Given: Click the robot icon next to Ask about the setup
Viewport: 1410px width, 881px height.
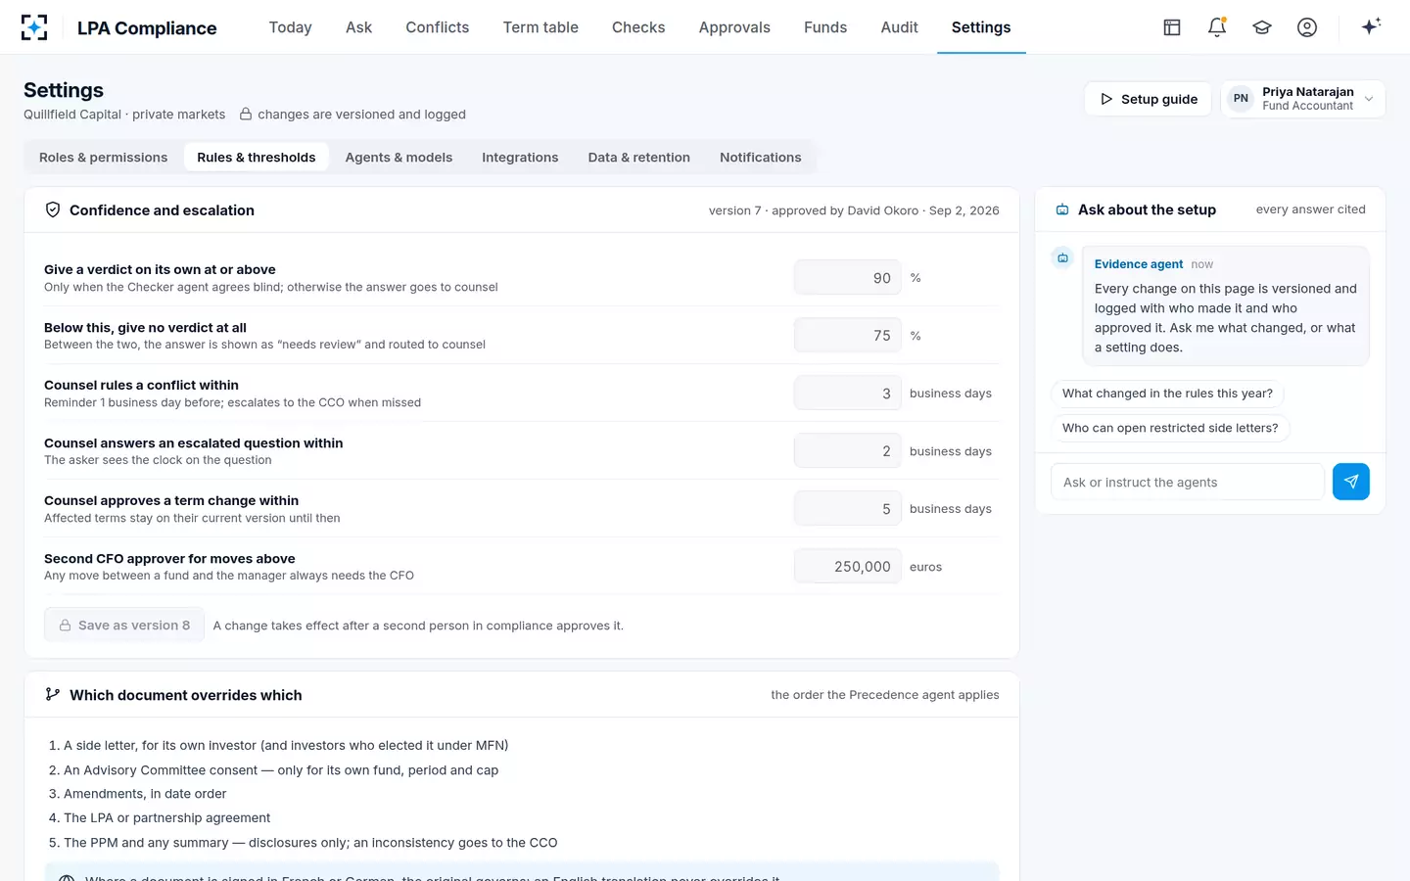Looking at the screenshot, I should 1062,209.
